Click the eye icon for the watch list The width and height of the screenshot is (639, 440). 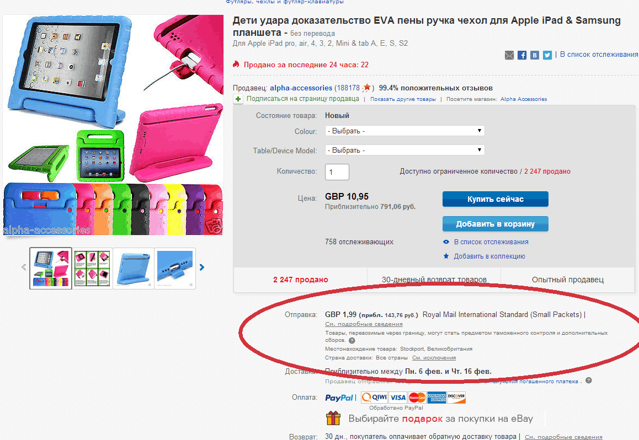(446, 242)
